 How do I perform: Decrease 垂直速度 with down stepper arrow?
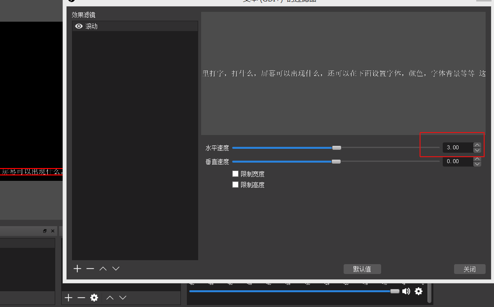click(477, 164)
